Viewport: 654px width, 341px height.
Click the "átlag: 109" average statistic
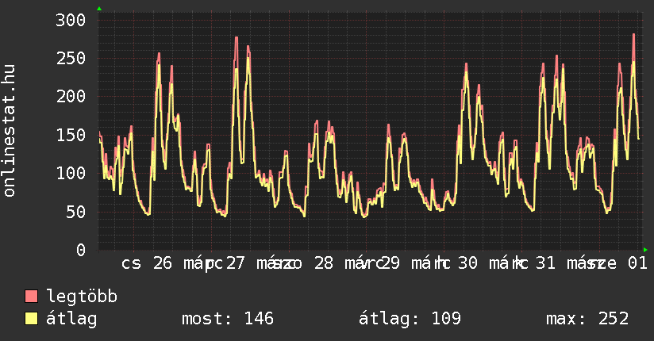410,319
